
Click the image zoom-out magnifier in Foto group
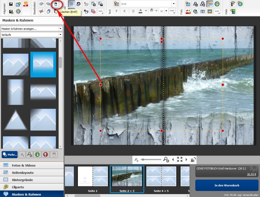(196, 4)
